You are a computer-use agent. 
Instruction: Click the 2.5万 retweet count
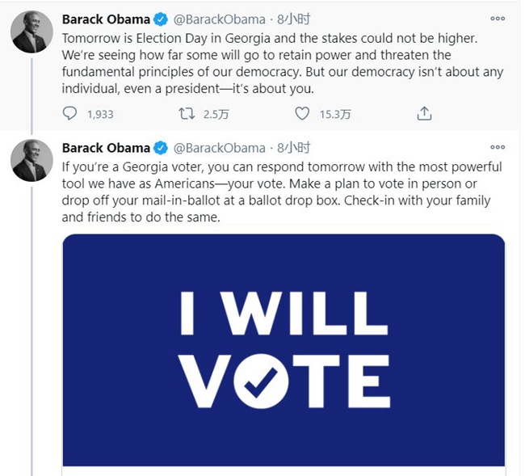pyautogui.click(x=216, y=115)
